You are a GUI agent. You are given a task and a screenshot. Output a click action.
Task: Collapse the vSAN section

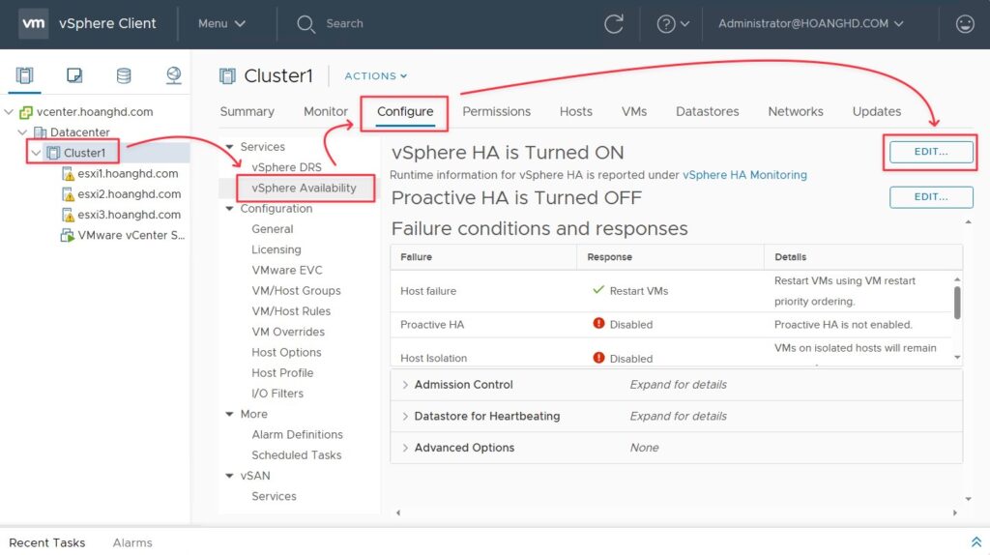(x=230, y=476)
